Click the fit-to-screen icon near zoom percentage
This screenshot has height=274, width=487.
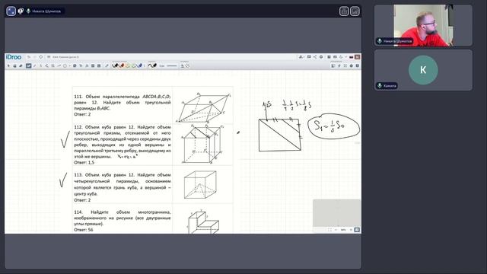(329, 230)
